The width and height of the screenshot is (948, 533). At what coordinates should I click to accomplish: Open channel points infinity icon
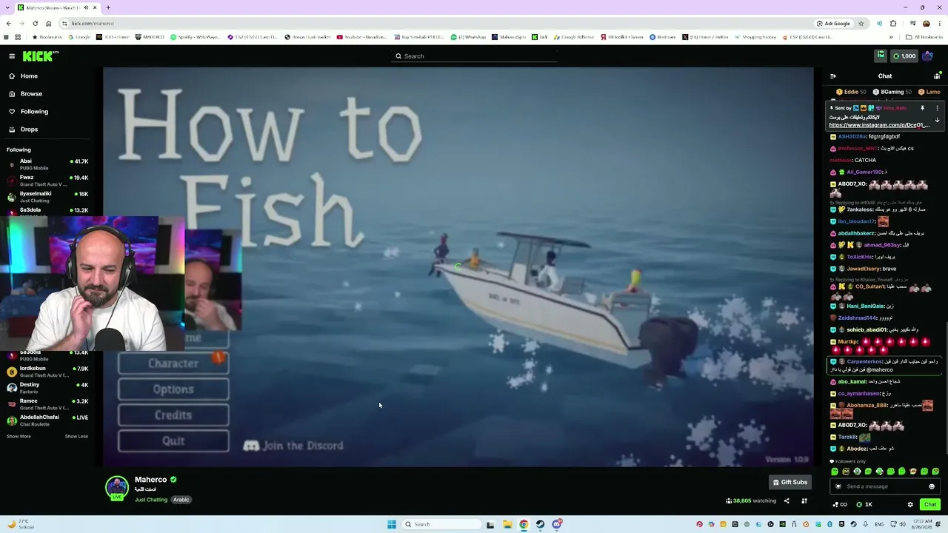(x=840, y=505)
